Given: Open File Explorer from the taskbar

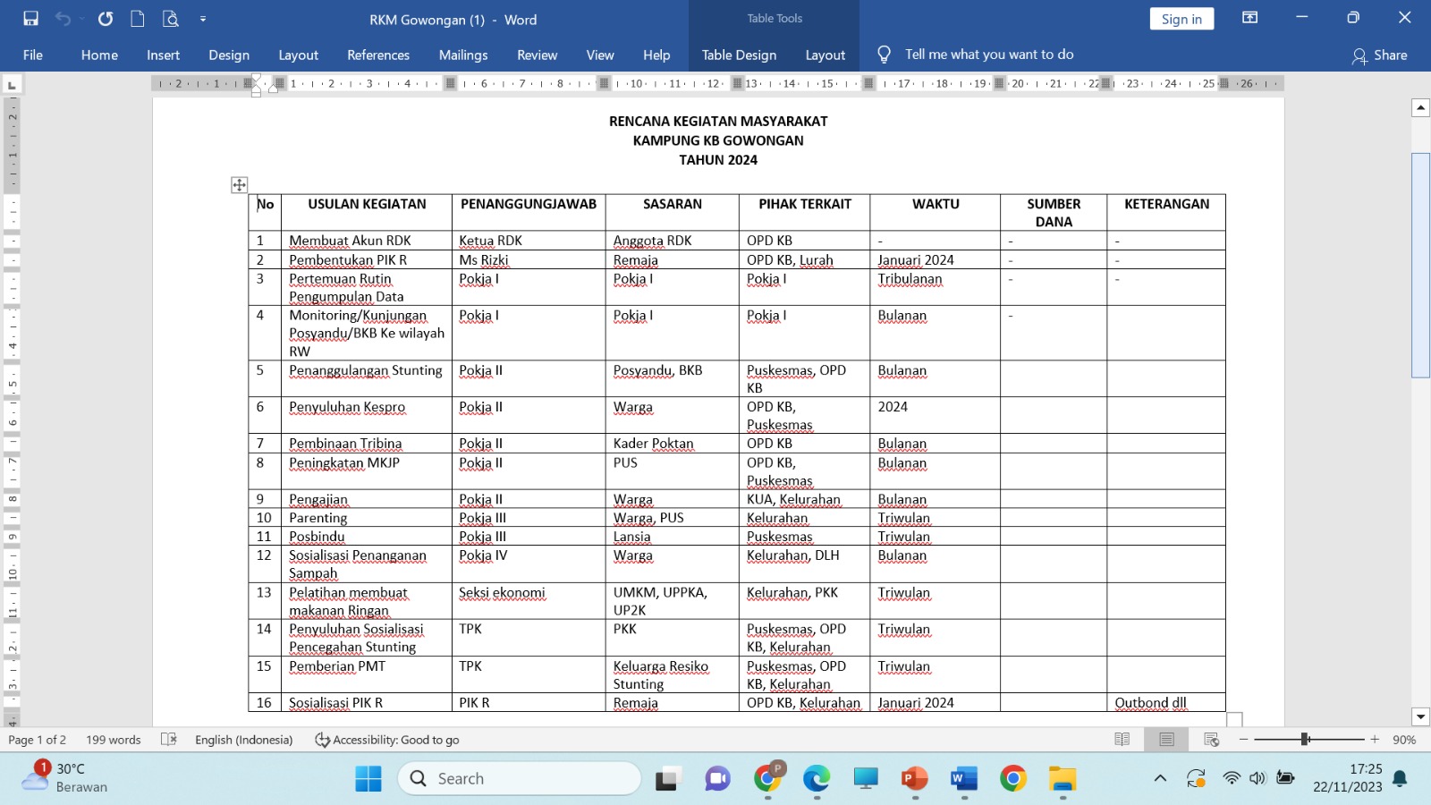Looking at the screenshot, I should [1062, 779].
